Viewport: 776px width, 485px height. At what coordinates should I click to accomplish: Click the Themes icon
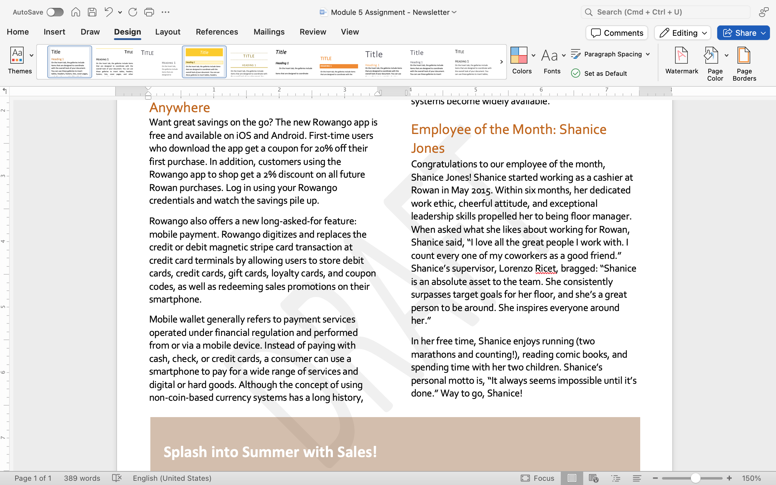pos(17,55)
